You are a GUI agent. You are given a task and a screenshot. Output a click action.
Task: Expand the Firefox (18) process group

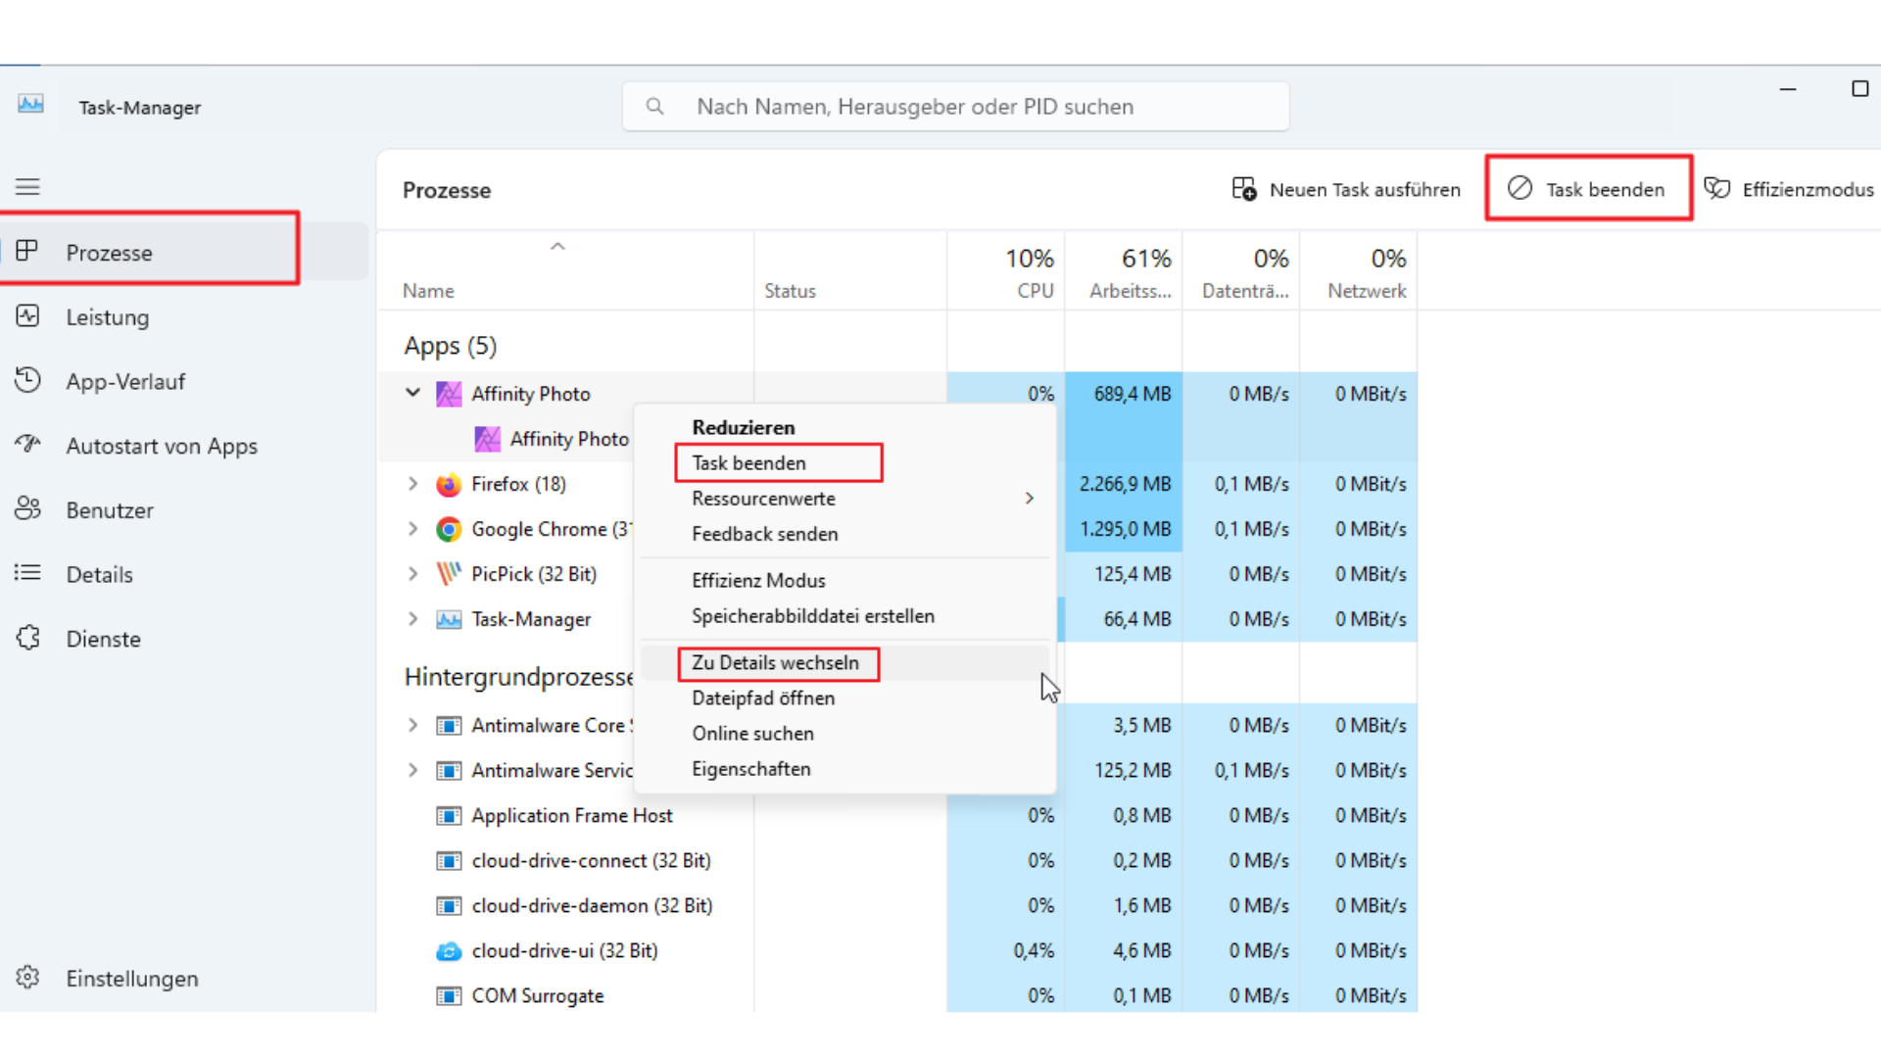pyautogui.click(x=412, y=484)
